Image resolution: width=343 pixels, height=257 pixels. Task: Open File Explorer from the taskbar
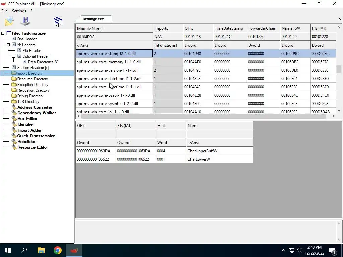(41, 250)
